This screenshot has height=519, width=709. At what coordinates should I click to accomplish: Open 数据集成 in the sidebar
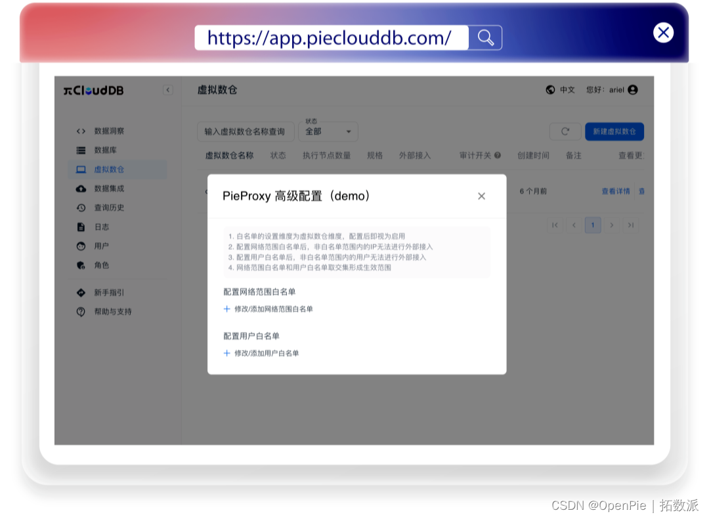[x=118, y=188]
